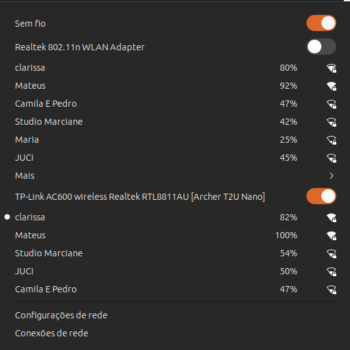Select Studio Marciane network at 42%
The image size is (350, 350).
click(x=175, y=122)
